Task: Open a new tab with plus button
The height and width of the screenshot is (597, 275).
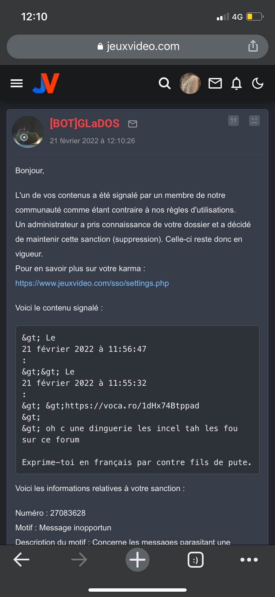Action: pyautogui.click(x=137, y=560)
